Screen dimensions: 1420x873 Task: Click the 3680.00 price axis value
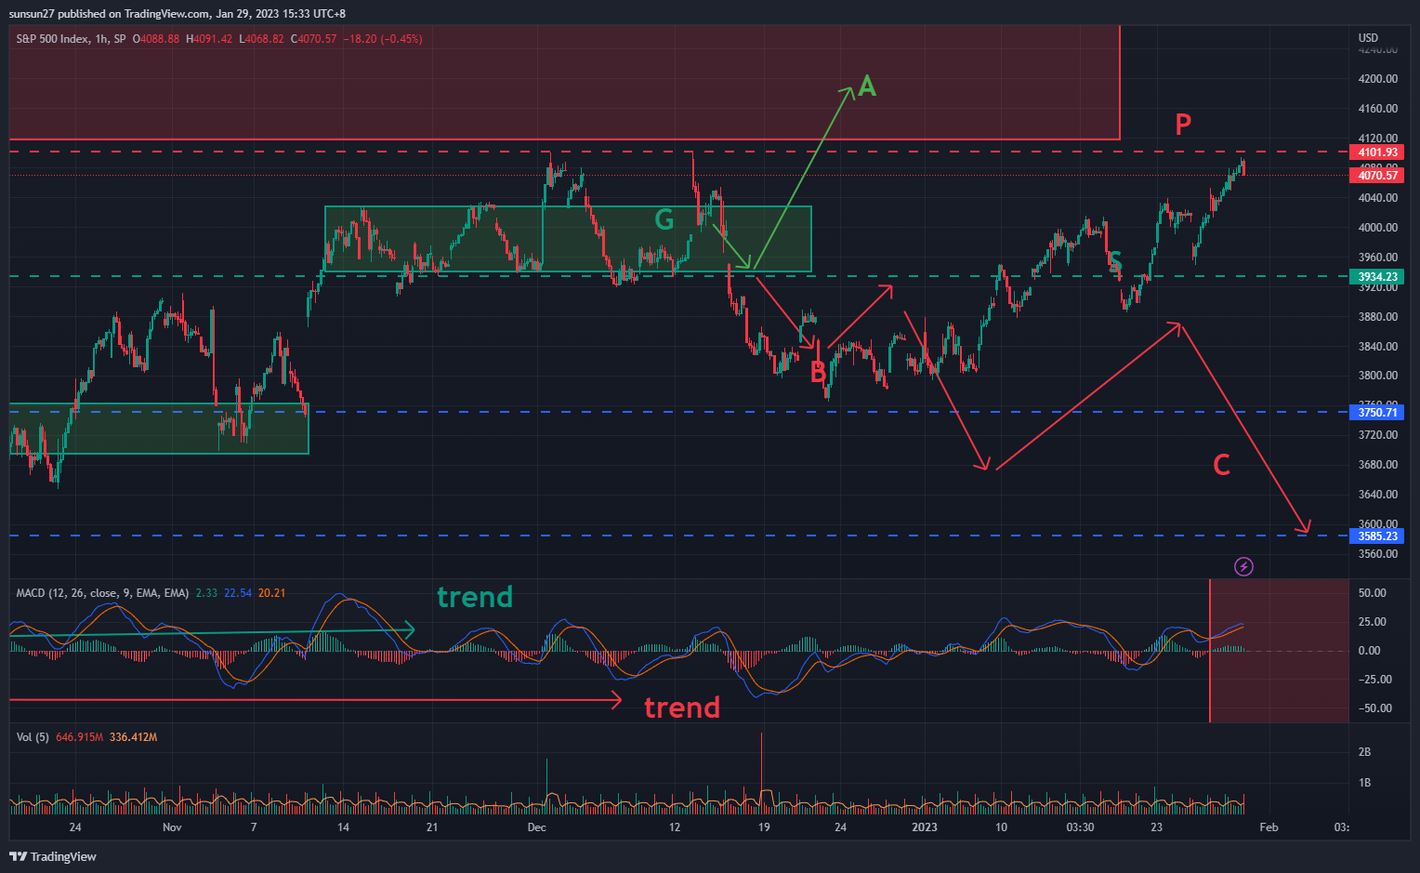click(1377, 465)
